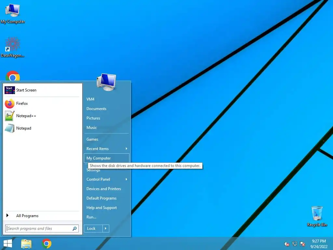333x250 pixels.
Task: Expand All Programs list
Action: pos(42,216)
